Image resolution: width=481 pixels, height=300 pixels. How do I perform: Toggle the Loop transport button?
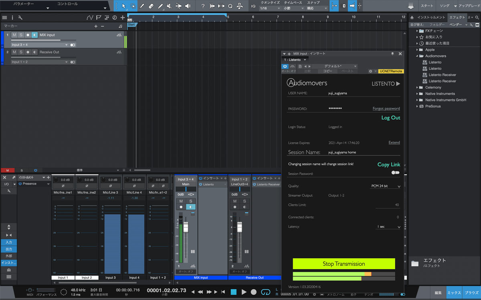click(265, 292)
